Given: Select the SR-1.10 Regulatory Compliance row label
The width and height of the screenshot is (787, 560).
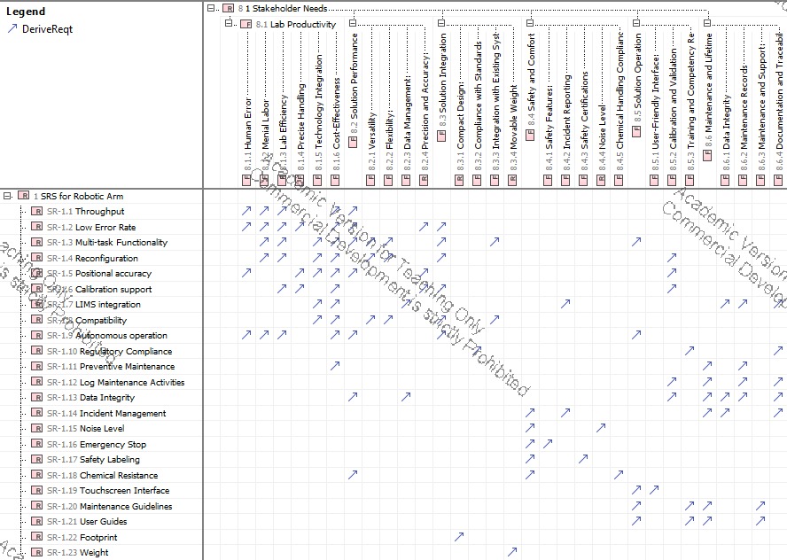Looking at the screenshot, I should (x=109, y=351).
